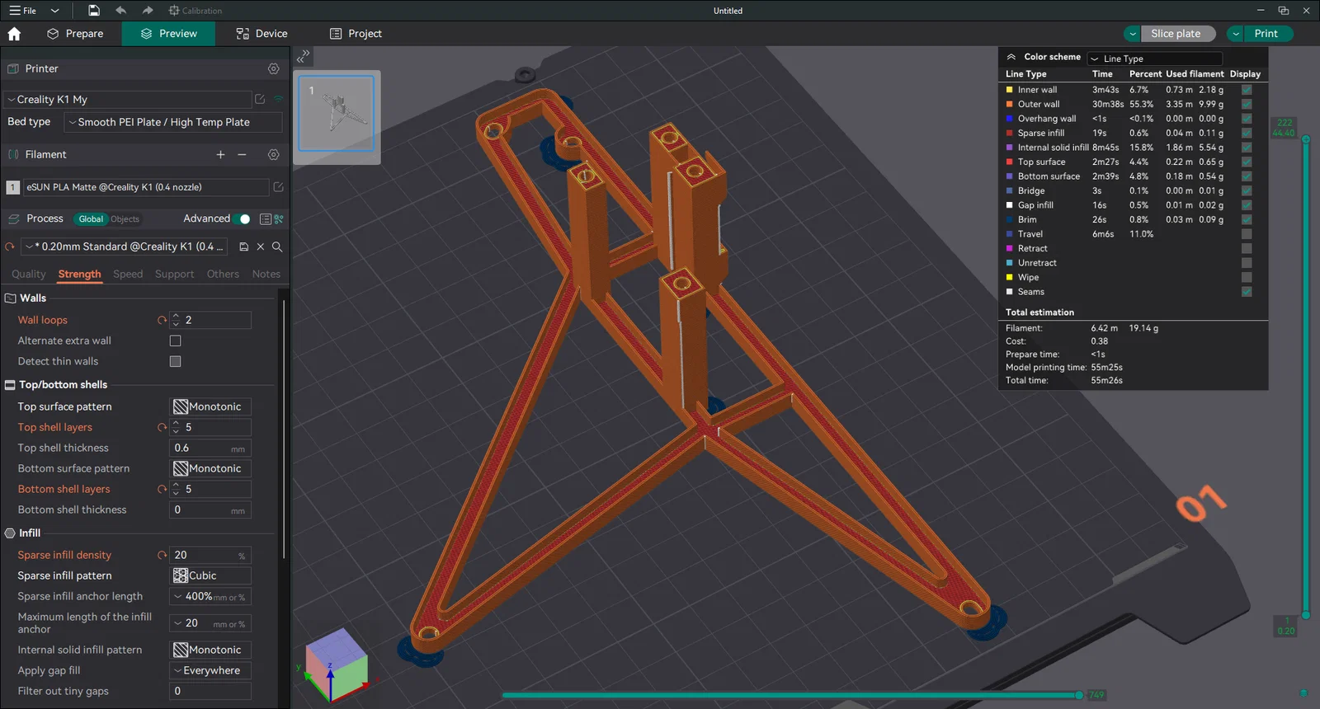The width and height of the screenshot is (1320, 709).
Task: Open Sparse infill pattern dropdown
Action: (210, 575)
